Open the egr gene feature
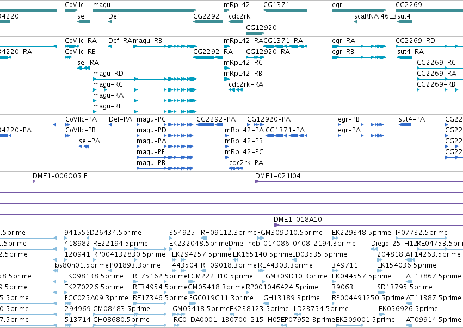Image resolution: width=463 pixels, height=328 pixels. (x=359, y=10)
